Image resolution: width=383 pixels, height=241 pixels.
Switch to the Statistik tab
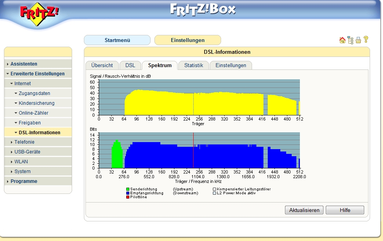click(193, 66)
